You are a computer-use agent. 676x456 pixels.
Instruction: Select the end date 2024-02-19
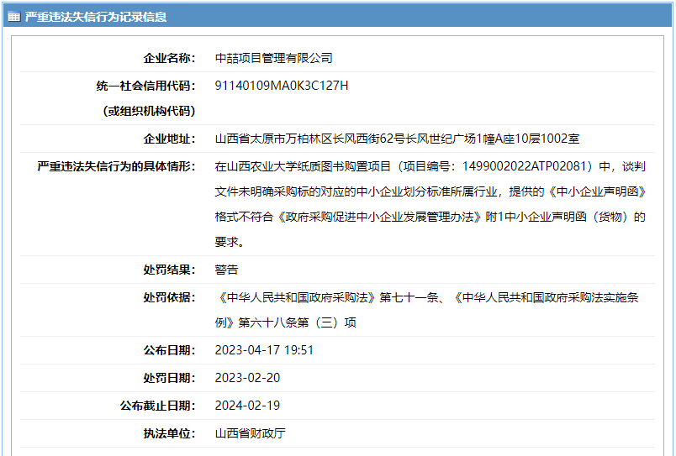[247, 405]
